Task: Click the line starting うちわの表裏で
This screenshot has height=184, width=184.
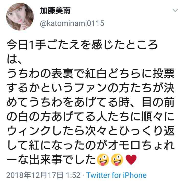Action: (x=90, y=74)
